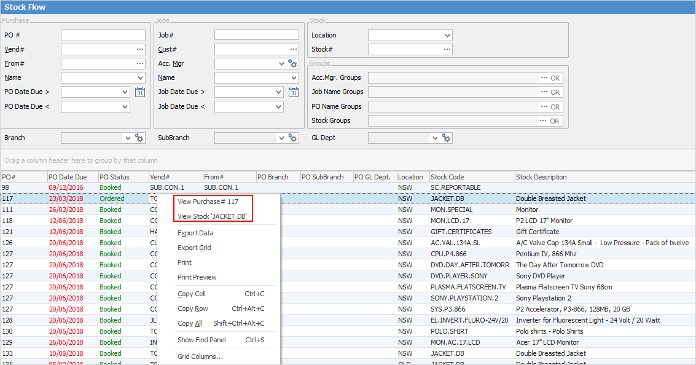
Task: Click the gear icon beside GL Dept
Action: pos(447,138)
